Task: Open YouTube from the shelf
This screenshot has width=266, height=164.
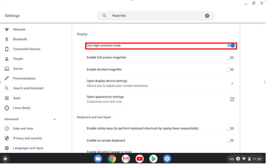Action: click(x=140, y=159)
